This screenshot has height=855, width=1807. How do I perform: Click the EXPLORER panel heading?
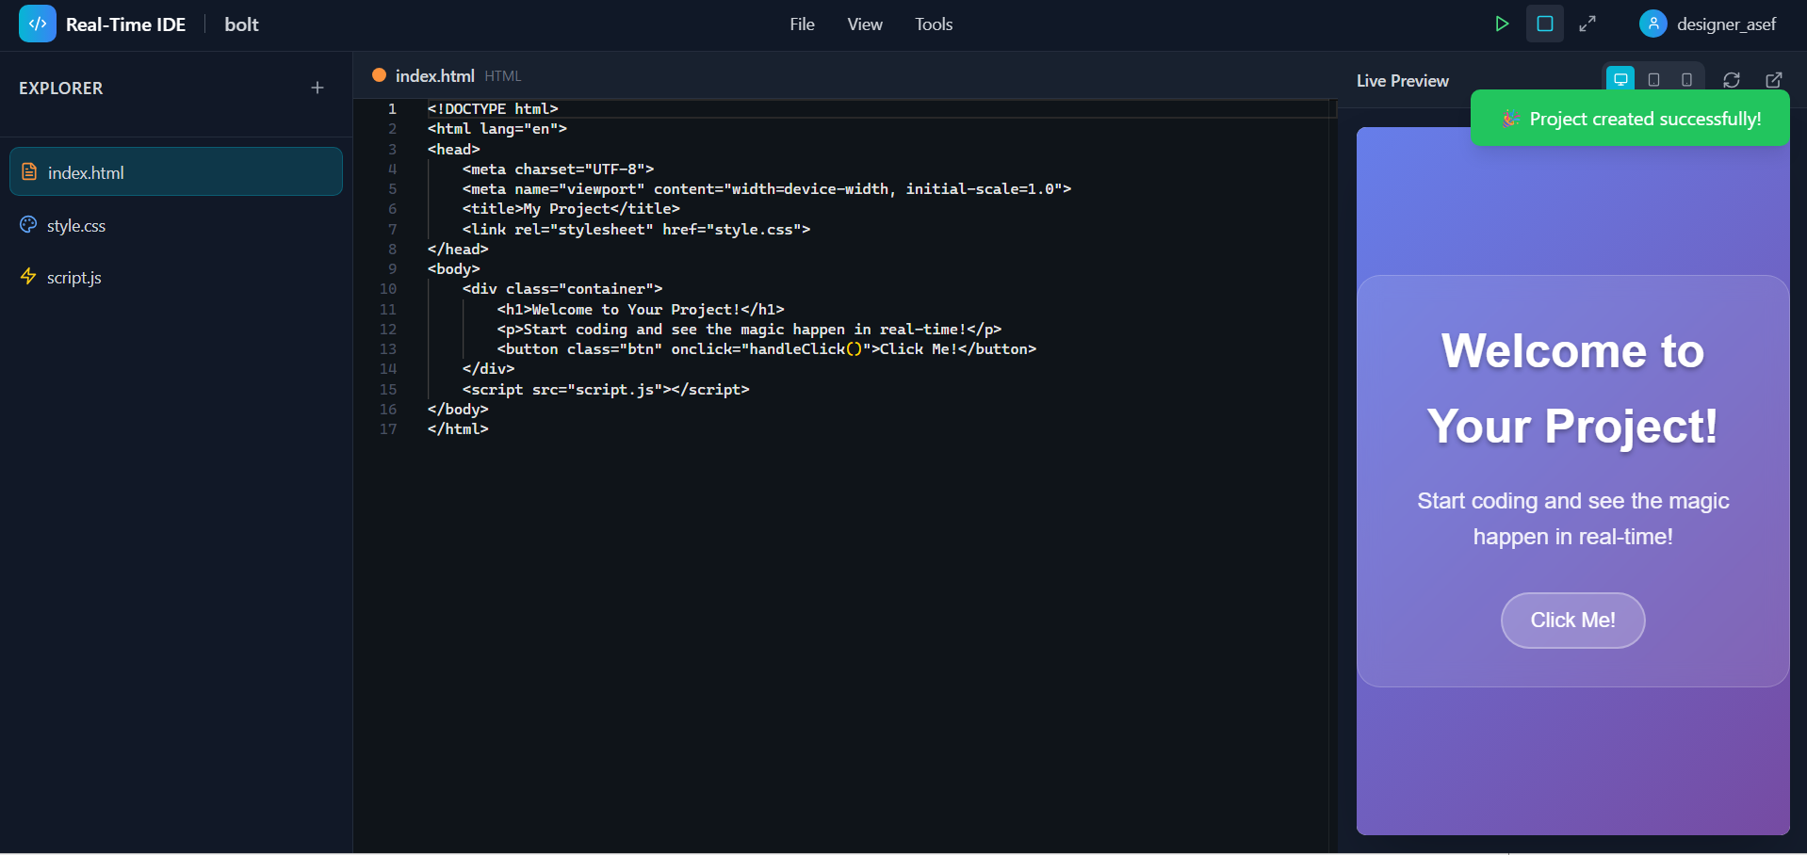point(61,88)
